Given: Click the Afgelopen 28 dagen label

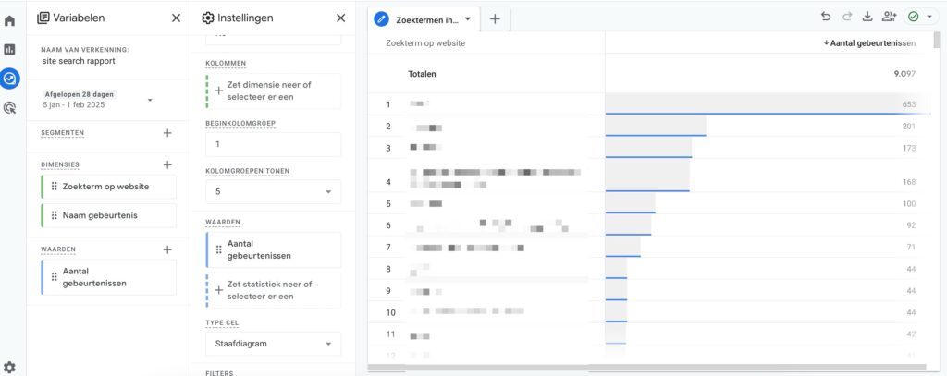Looking at the screenshot, I should [x=80, y=94].
